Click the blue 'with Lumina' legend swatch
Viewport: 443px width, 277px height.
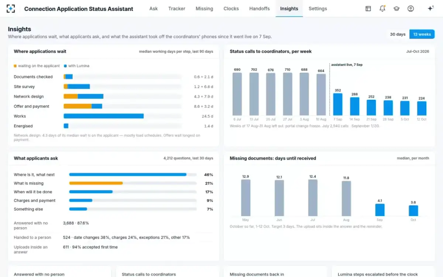pos(65,66)
